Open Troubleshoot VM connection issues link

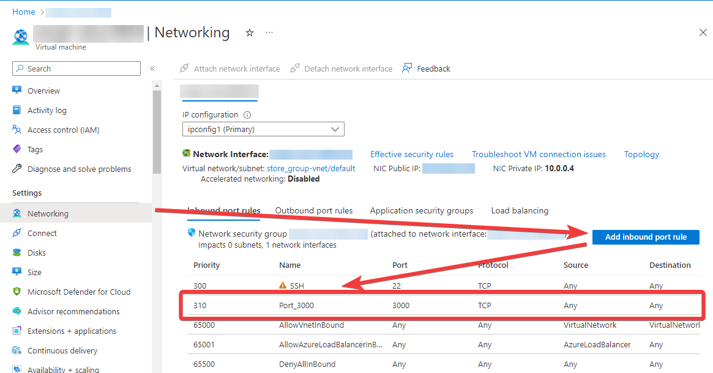point(539,155)
